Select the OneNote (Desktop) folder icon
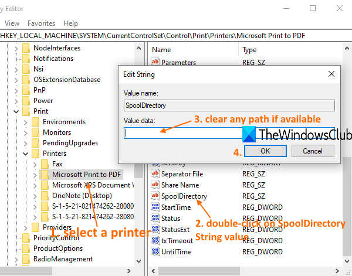Image resolution: width=352 pixels, height=276 pixels. point(45,196)
